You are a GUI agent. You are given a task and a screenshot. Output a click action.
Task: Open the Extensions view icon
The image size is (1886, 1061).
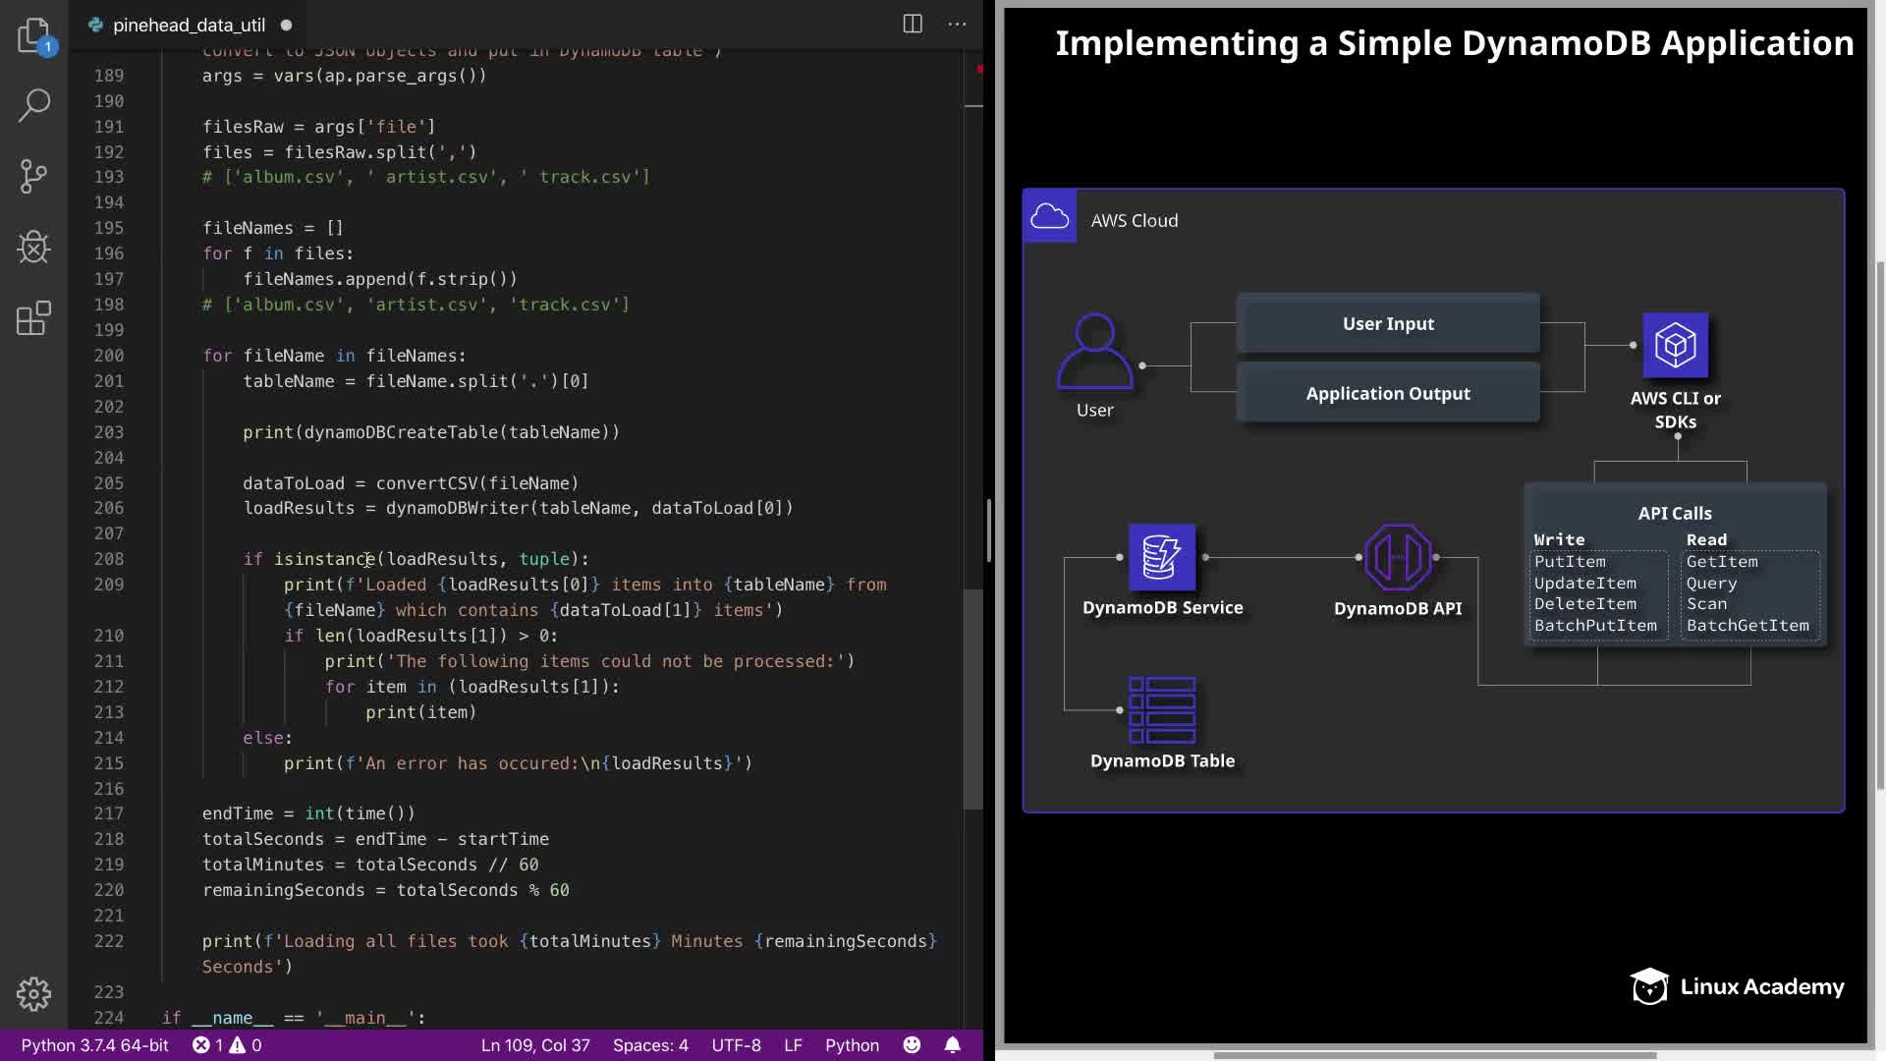pyautogui.click(x=33, y=318)
